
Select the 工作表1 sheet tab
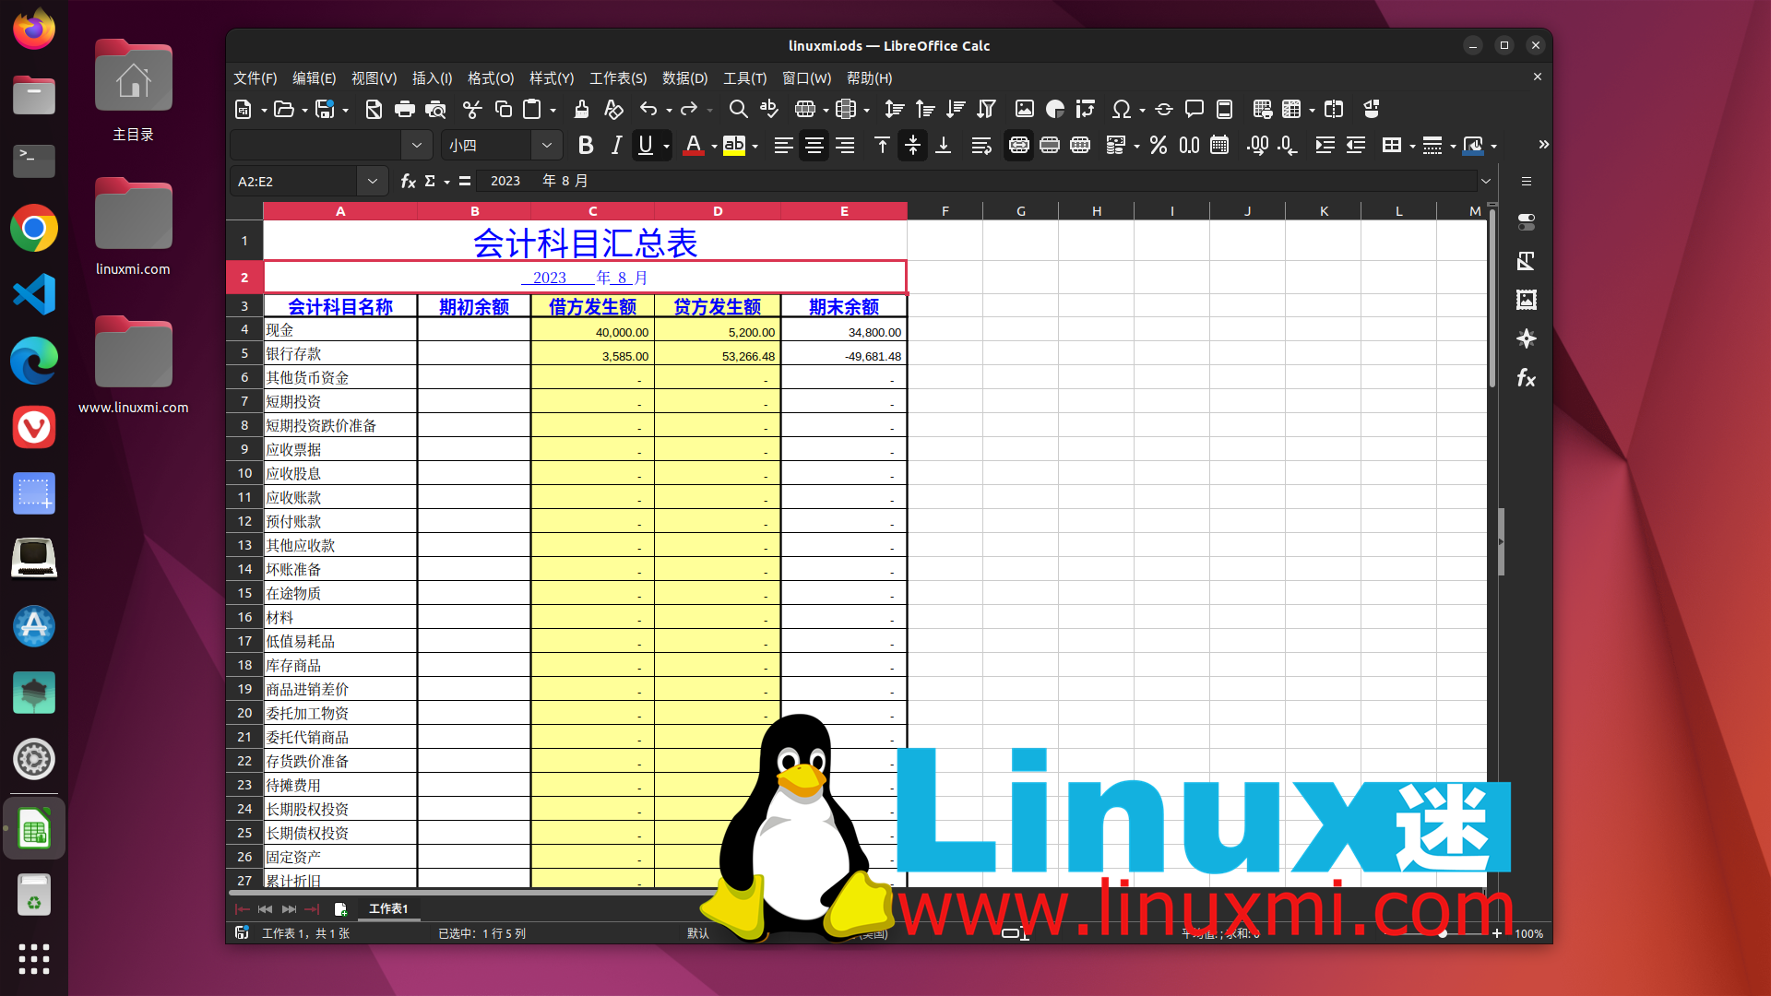click(388, 909)
